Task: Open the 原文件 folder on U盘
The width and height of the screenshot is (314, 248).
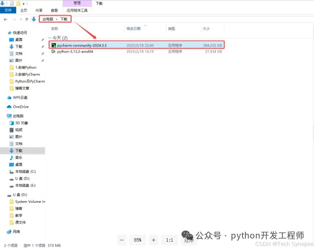Action: coord(20,222)
